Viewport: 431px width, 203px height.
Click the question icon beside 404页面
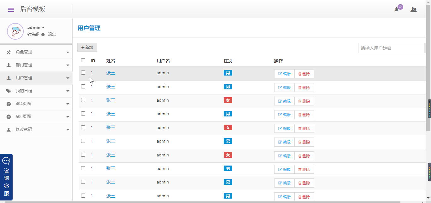pos(9,104)
